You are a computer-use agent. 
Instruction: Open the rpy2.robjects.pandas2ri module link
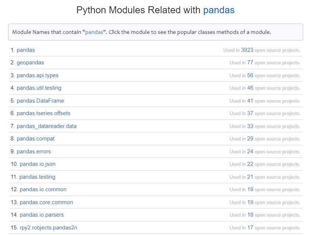click(48, 228)
